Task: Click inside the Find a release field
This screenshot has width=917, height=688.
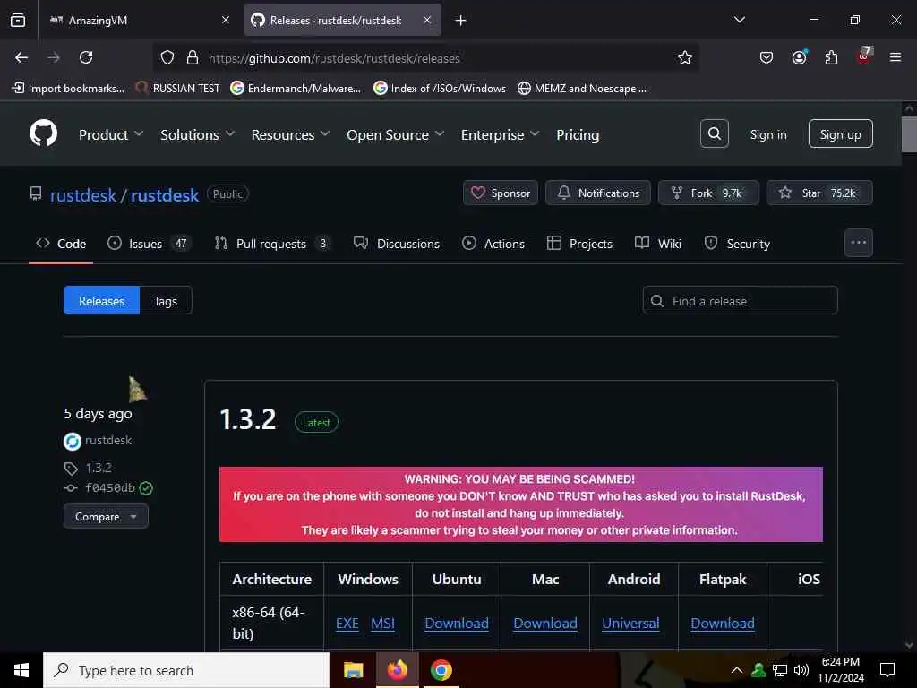Action: [x=740, y=301]
